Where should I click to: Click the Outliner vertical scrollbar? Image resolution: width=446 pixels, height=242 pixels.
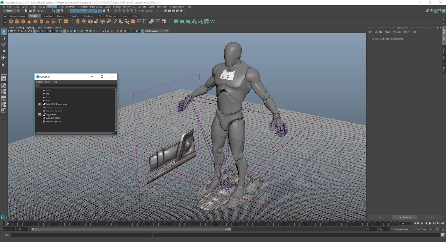(116, 110)
